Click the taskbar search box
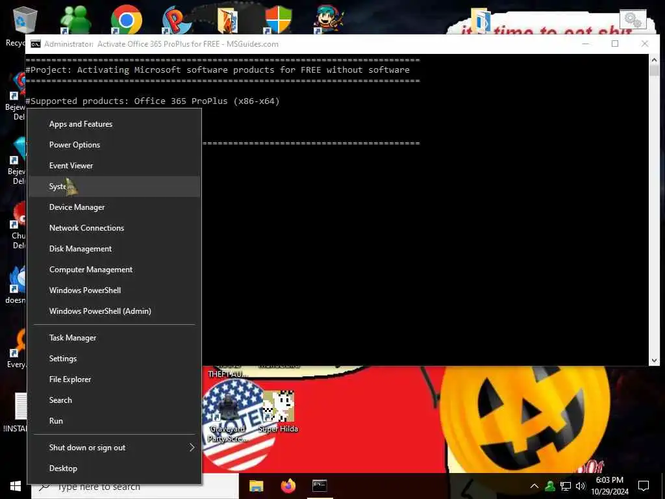Viewport: 665px width, 499px height. 136,487
